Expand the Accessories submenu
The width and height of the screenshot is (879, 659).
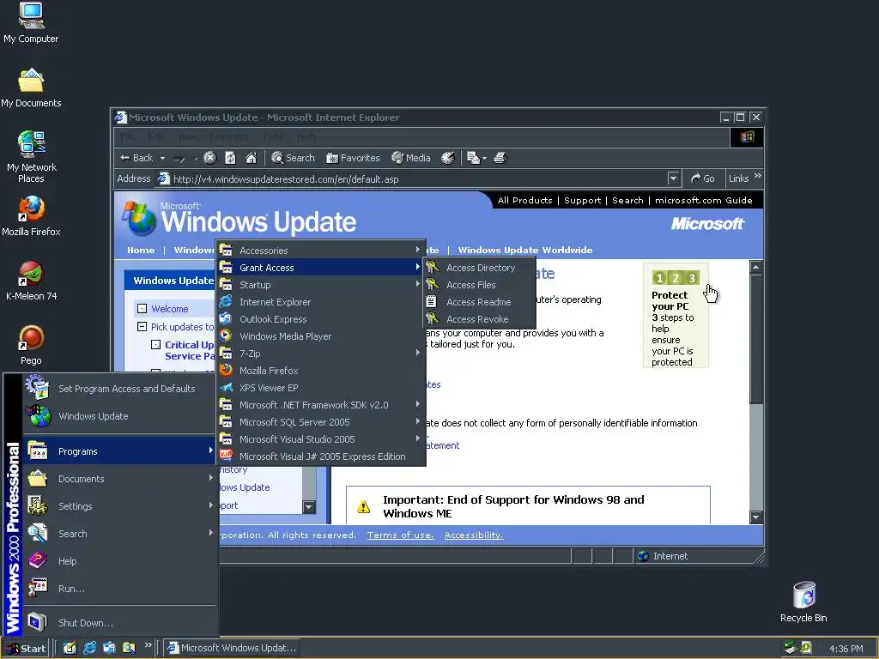click(321, 251)
